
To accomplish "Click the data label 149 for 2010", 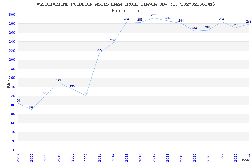I will pos(58,80).
